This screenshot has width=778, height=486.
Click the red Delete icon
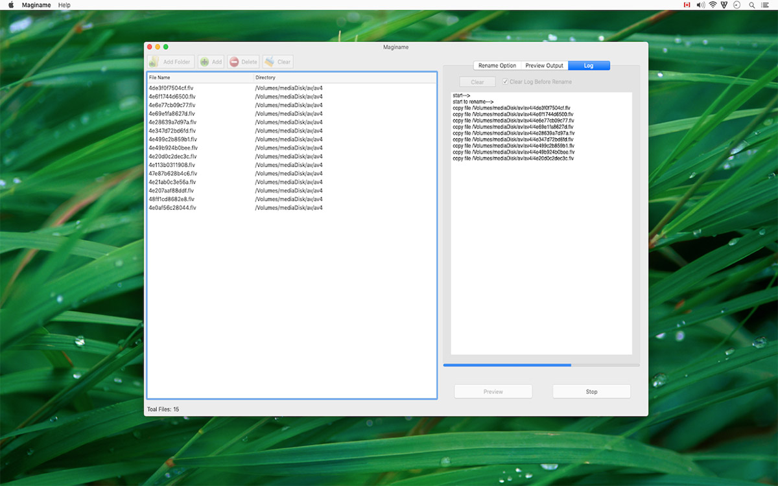coord(234,62)
